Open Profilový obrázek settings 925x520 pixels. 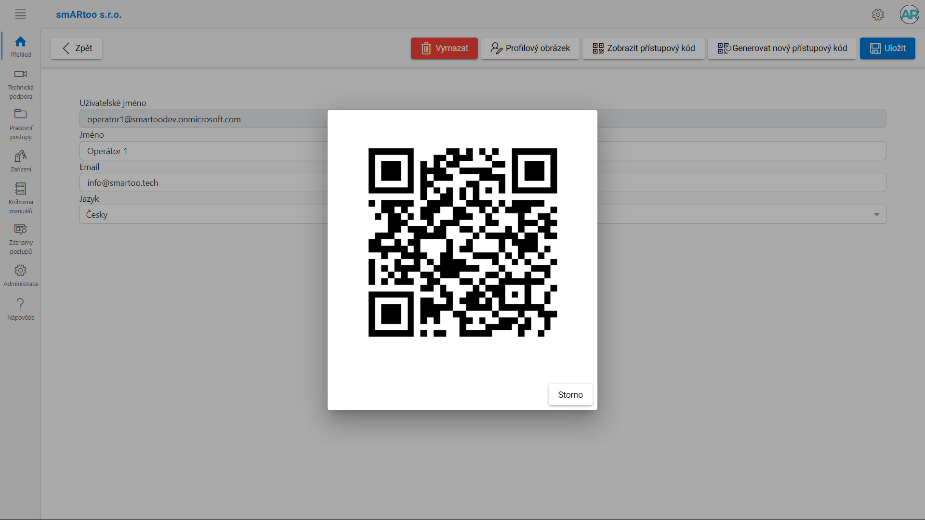530,48
